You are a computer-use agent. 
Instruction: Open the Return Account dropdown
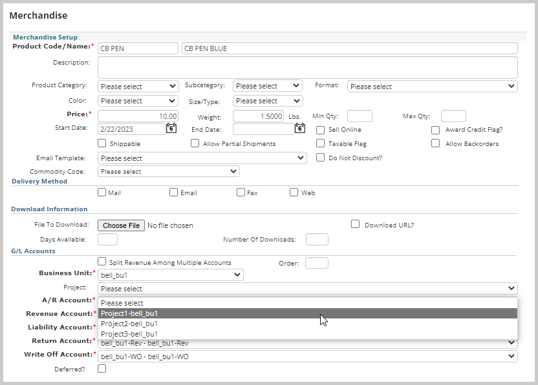[x=307, y=343]
